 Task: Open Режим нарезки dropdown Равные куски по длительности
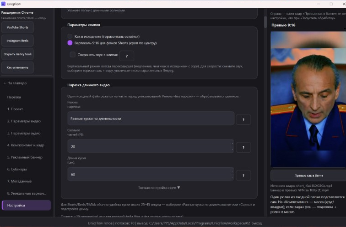pyautogui.click(x=151, y=119)
